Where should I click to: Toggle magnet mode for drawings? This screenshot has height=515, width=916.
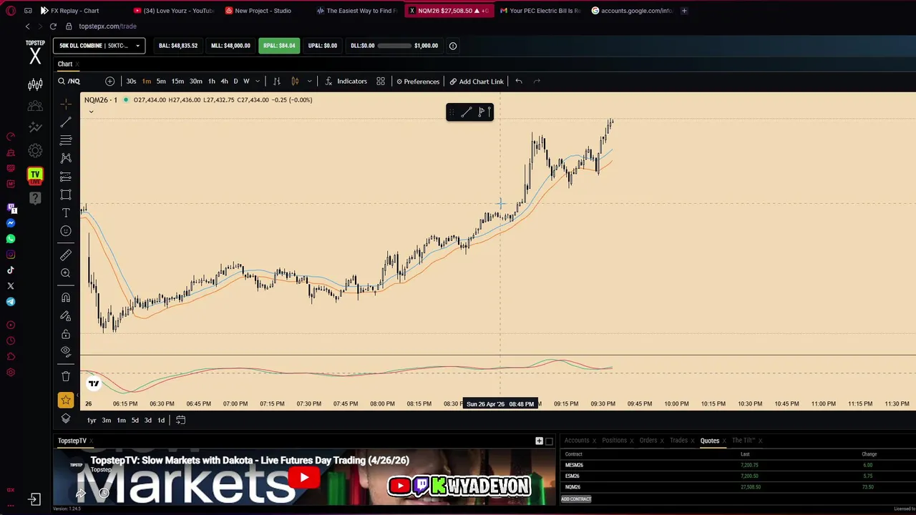(66, 298)
